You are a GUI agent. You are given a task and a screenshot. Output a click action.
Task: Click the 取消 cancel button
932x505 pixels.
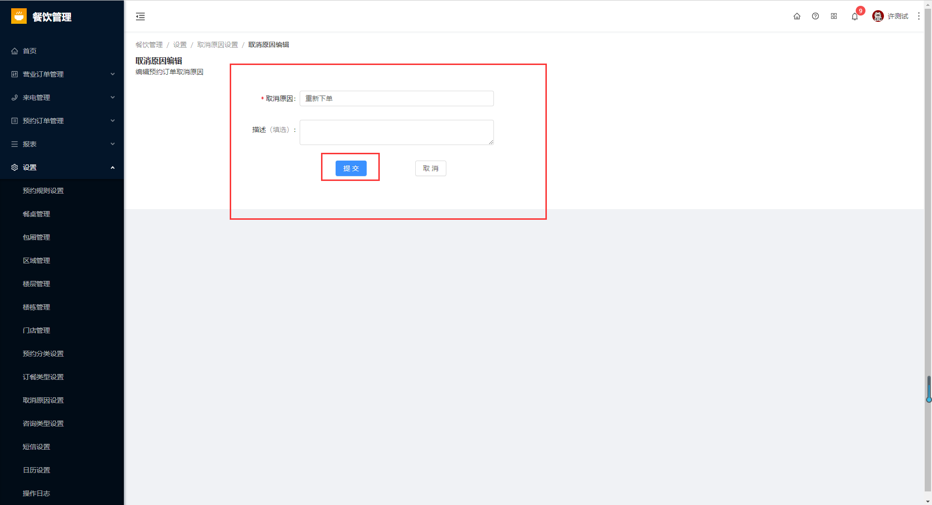tap(431, 168)
